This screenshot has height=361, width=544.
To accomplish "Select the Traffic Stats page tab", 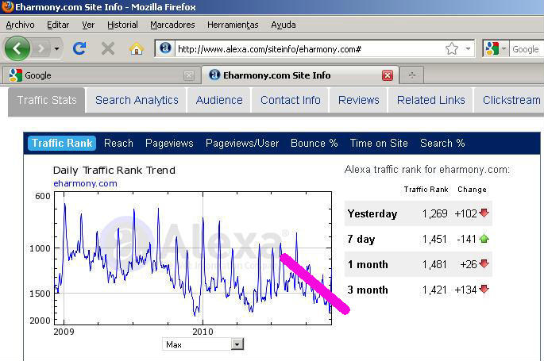I will [x=47, y=100].
